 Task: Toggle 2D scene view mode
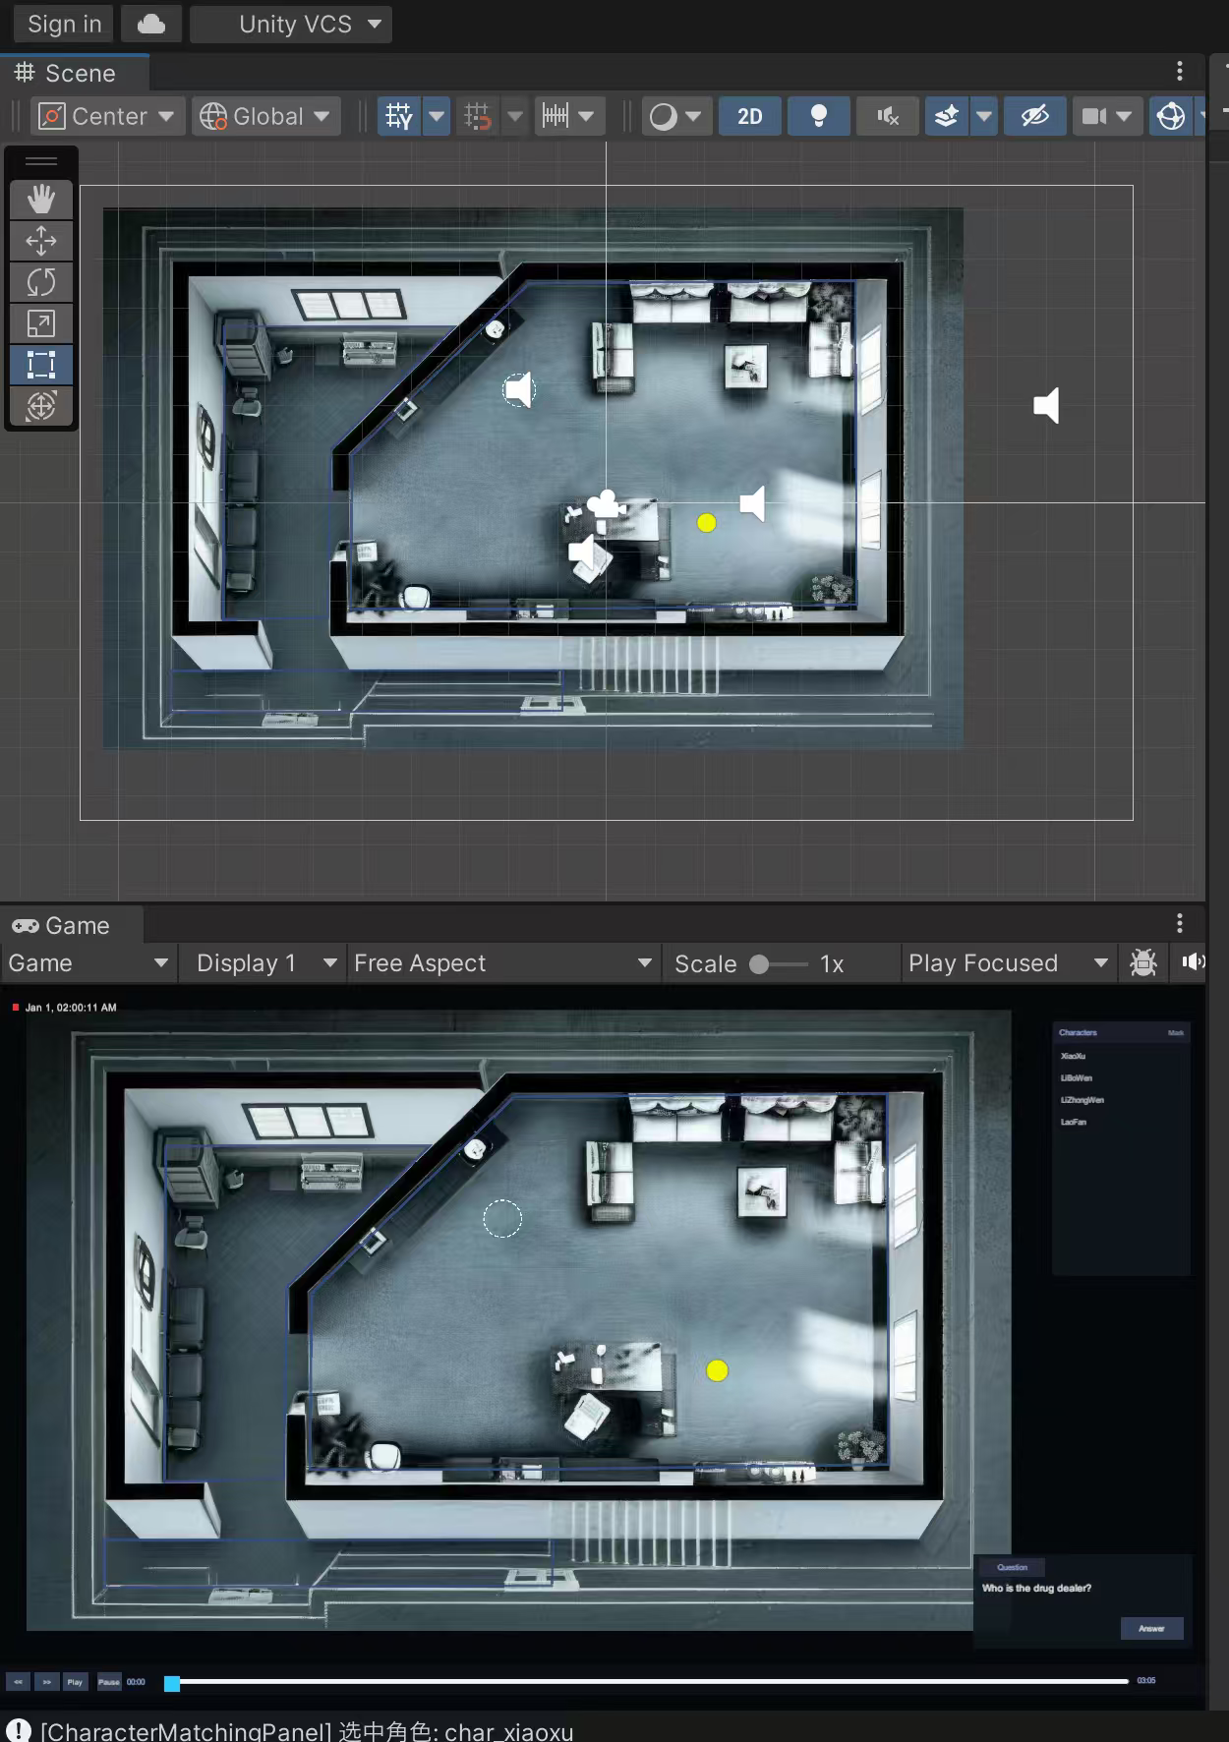[750, 116]
